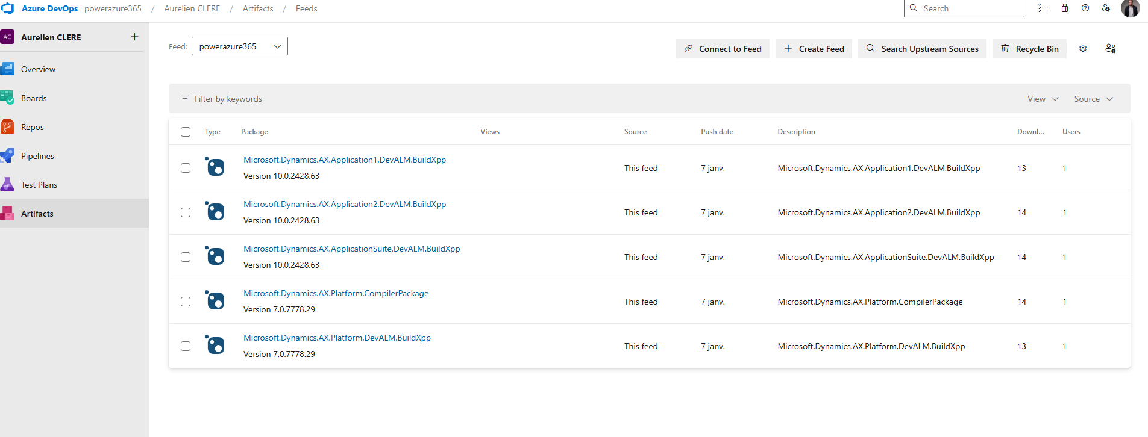
Task: Check the Application2.DevALM.BuildXpp row checkbox
Action: (186, 212)
